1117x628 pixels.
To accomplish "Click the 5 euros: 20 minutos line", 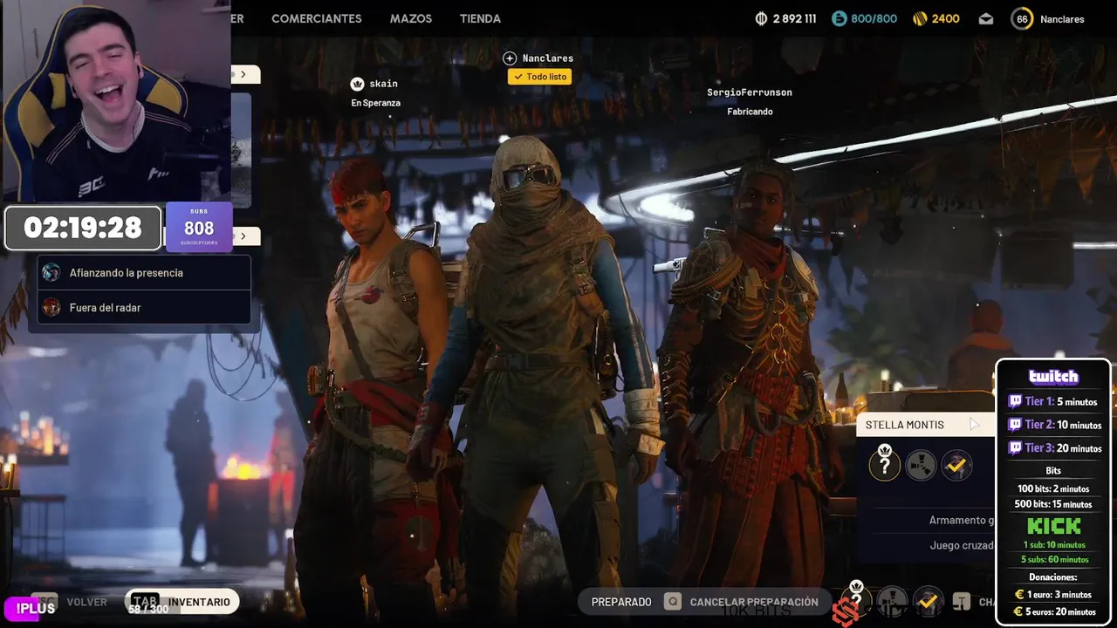I will [x=1053, y=611].
